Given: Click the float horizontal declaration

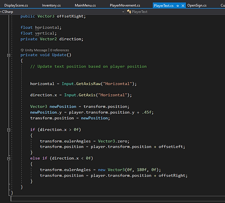Looking at the screenshot, I should [x=41, y=27].
